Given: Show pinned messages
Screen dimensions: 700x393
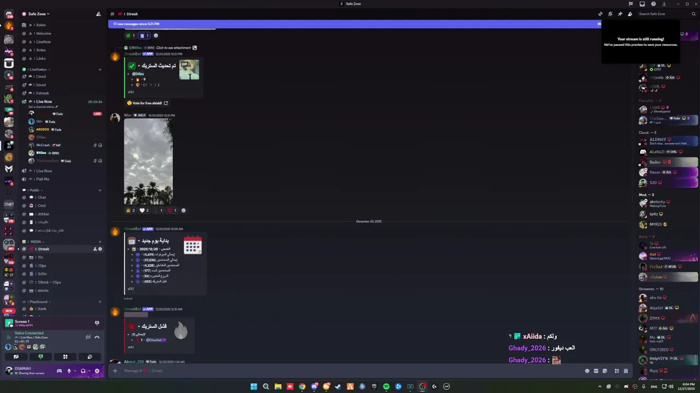Looking at the screenshot, I should [620, 14].
